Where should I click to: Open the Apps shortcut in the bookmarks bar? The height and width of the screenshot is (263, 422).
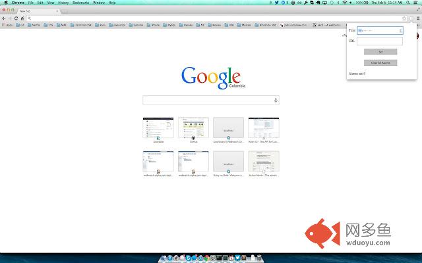click(7, 25)
